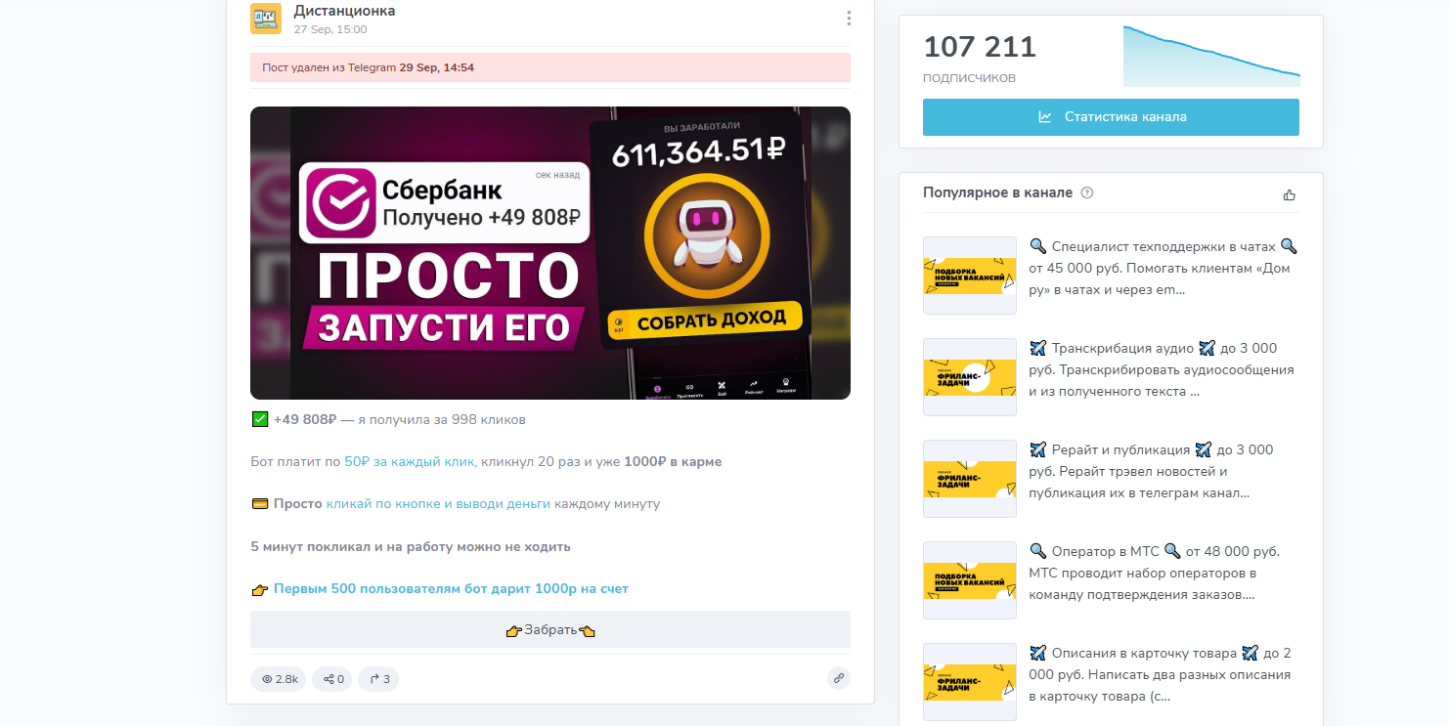The height and width of the screenshot is (726, 1449).
Task: Follow the "50₽ за каждый клик" link
Action: coord(411,461)
